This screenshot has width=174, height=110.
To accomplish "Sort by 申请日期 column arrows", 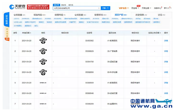I will pos(31,33).
